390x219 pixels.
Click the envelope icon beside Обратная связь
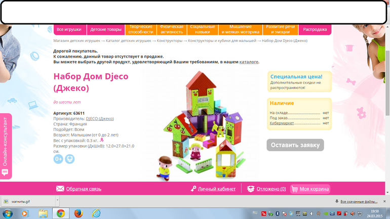60,189
